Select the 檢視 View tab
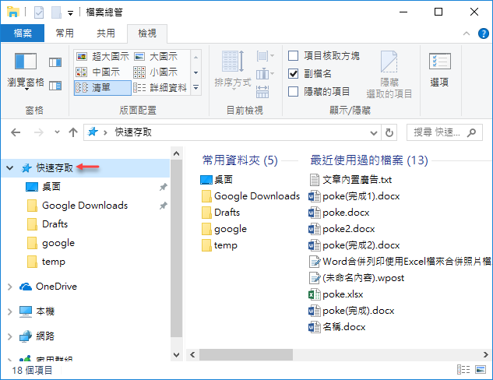The image size is (493, 380). (147, 33)
